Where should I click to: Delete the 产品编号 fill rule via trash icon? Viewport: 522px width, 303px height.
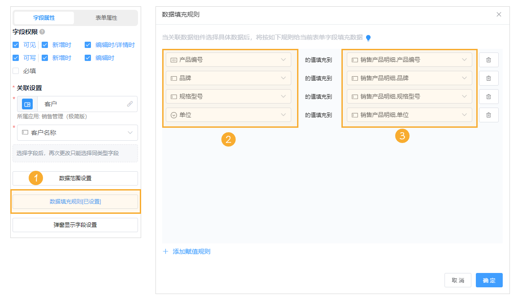(488, 59)
